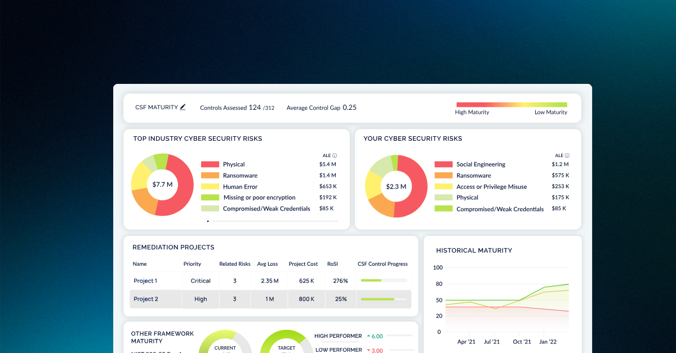This screenshot has width=676, height=353.
Task: Click the Historical Maturity heading
Action: coord(474,251)
